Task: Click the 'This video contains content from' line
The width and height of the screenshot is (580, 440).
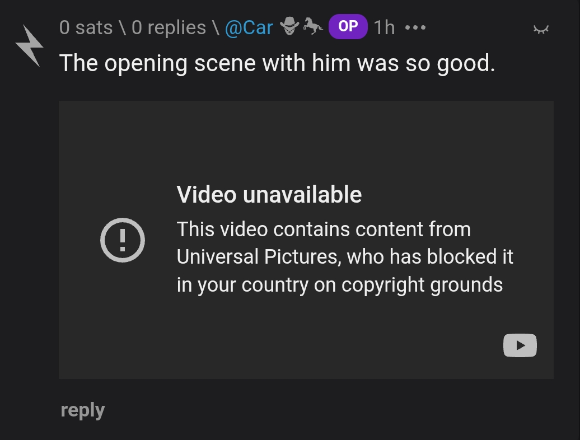Action: click(324, 230)
